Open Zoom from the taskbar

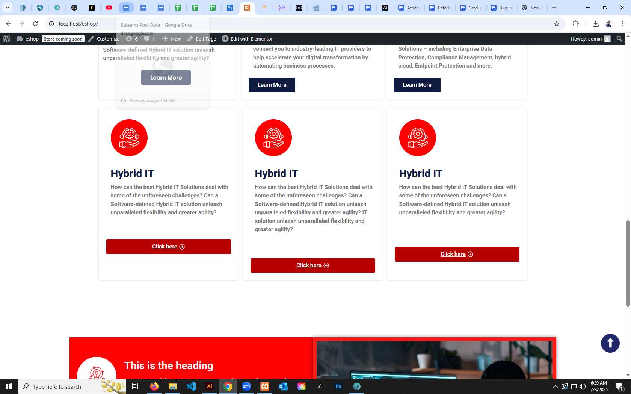246,386
